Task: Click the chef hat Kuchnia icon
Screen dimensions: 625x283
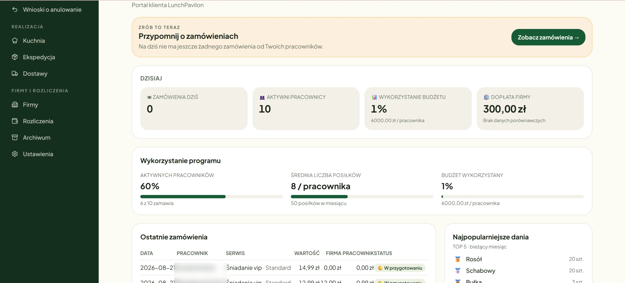Action: pos(15,40)
